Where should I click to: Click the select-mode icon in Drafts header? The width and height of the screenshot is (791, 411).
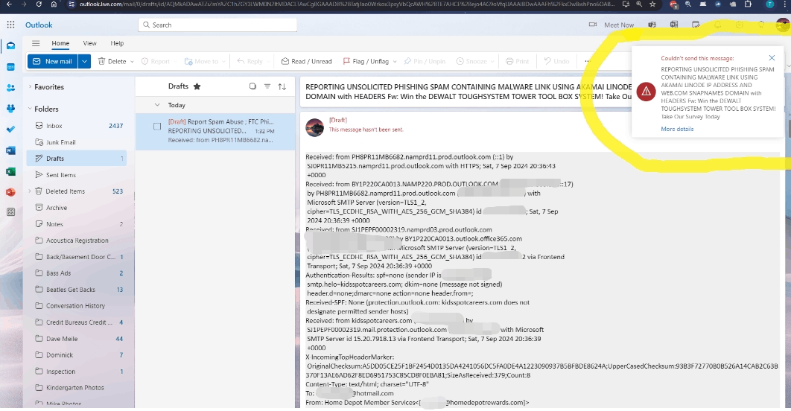click(x=252, y=86)
